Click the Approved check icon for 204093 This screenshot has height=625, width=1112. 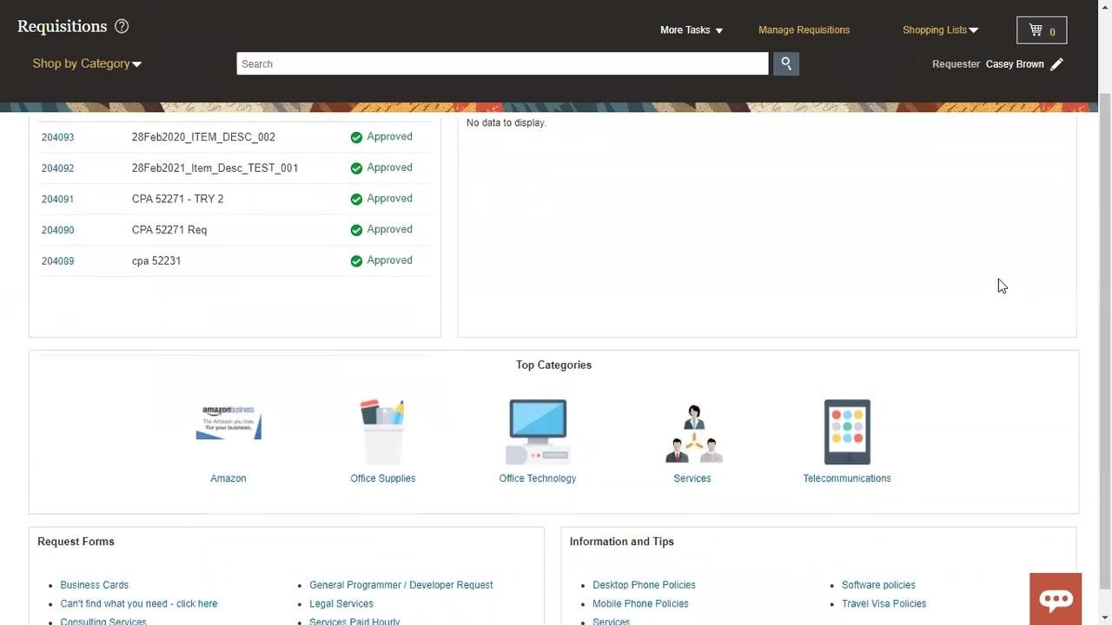click(356, 137)
